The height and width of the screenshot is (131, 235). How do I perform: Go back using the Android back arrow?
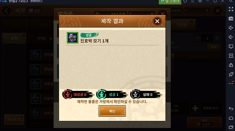(231, 109)
